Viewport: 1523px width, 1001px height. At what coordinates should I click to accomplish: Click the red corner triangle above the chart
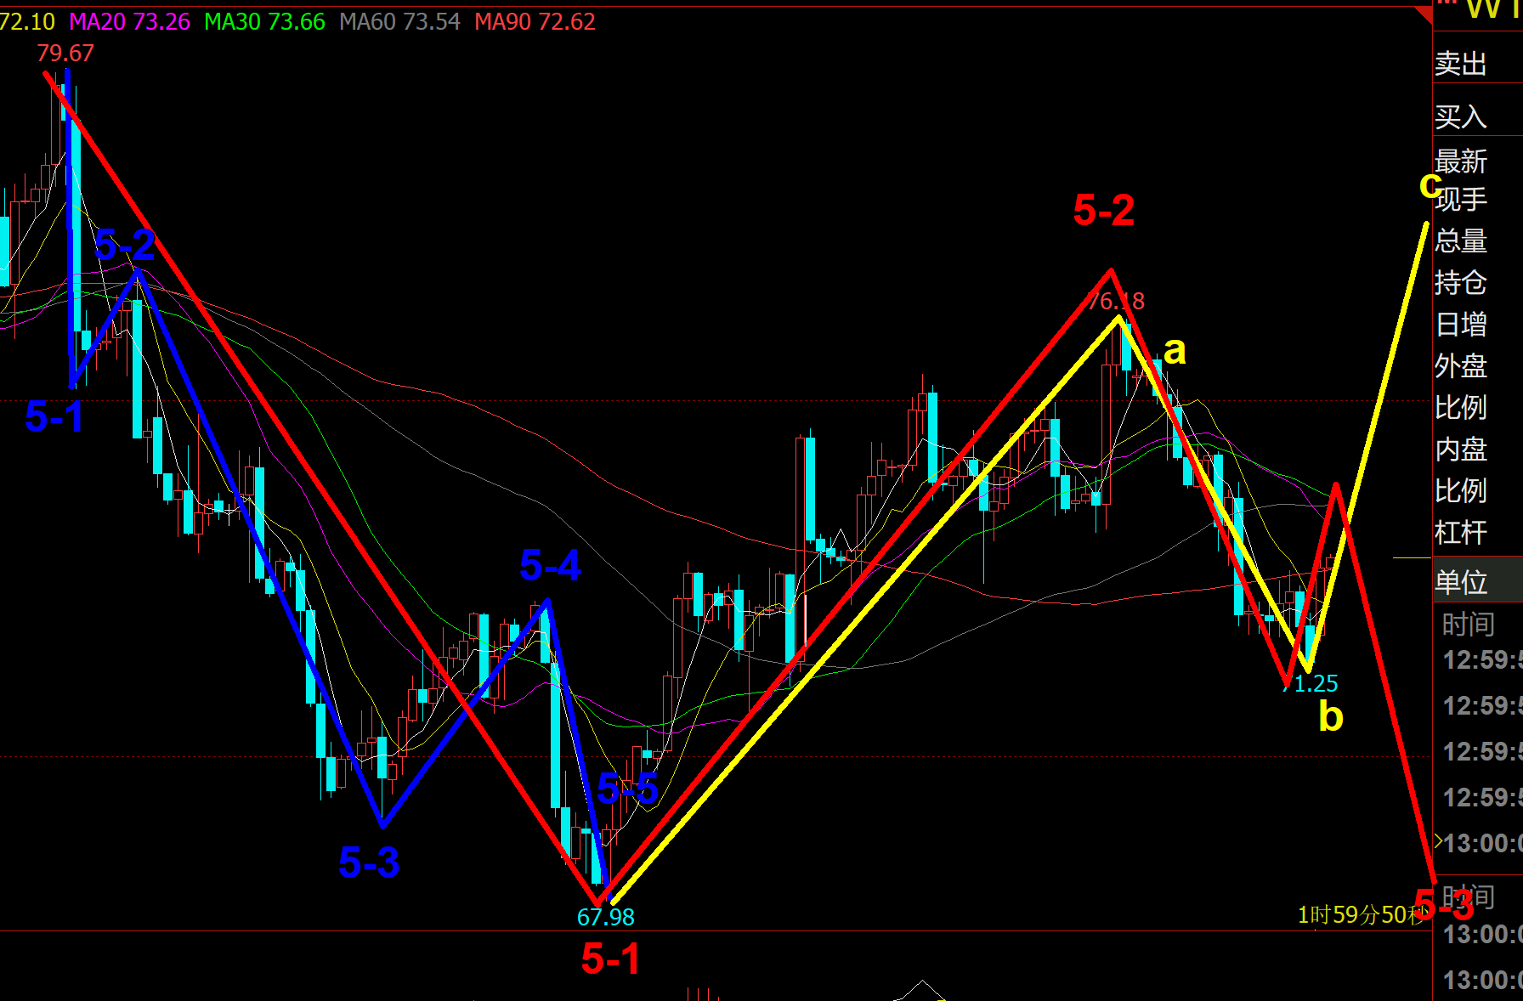pyautogui.click(x=1425, y=13)
